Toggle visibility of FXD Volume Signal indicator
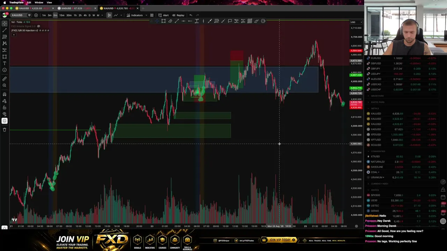Viewport: 447px width, 251px height. (x=38, y=26)
